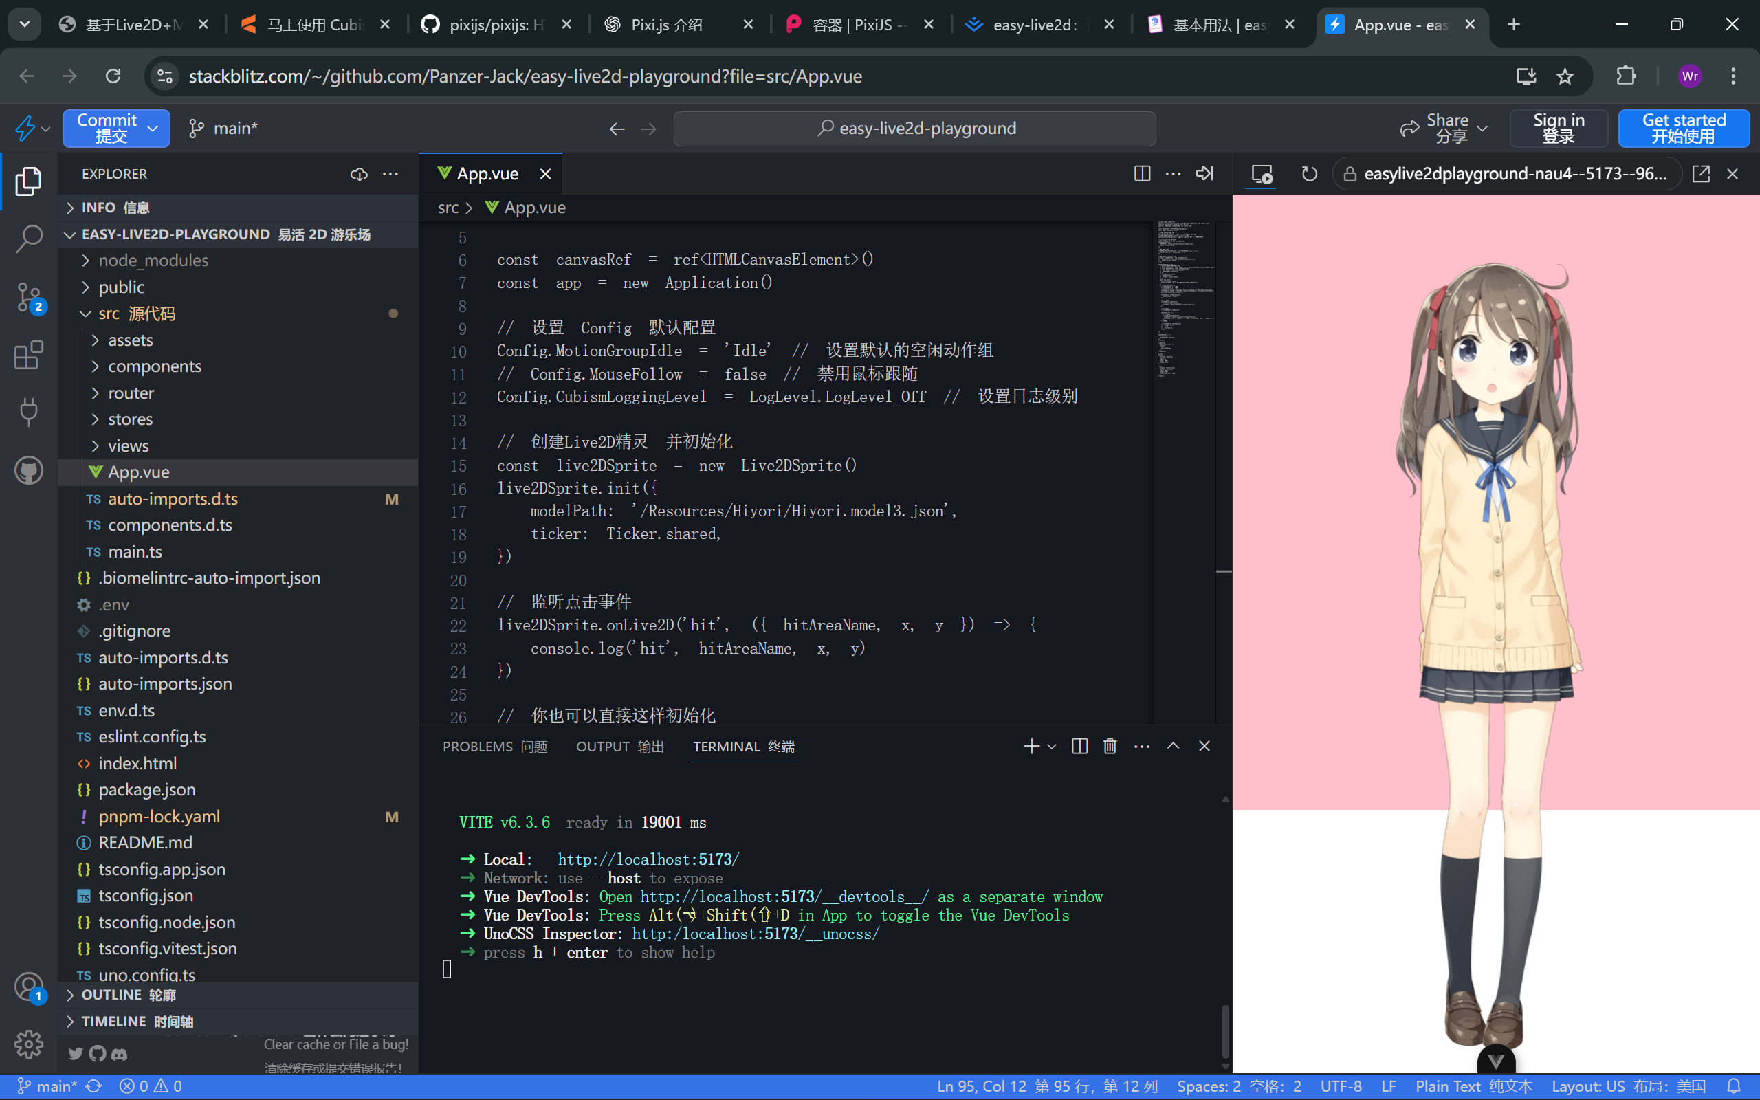Open preview in new tab icon

point(1700,174)
